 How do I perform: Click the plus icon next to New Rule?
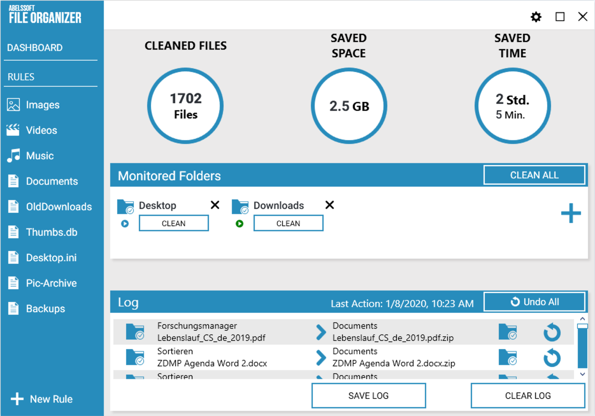17,399
